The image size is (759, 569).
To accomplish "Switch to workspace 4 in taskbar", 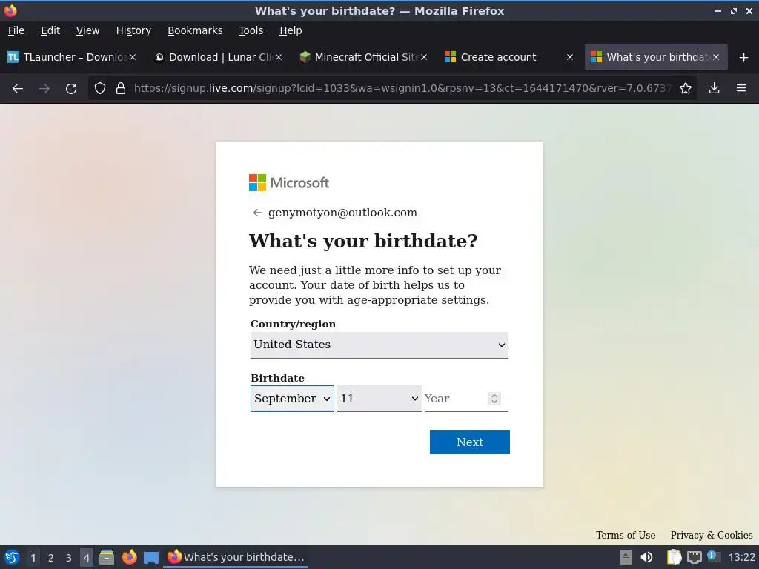I will tap(87, 558).
